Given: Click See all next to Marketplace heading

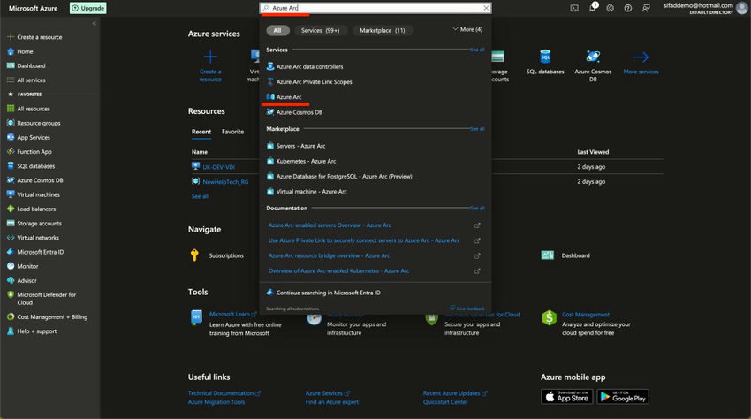Looking at the screenshot, I should pyautogui.click(x=477, y=129).
